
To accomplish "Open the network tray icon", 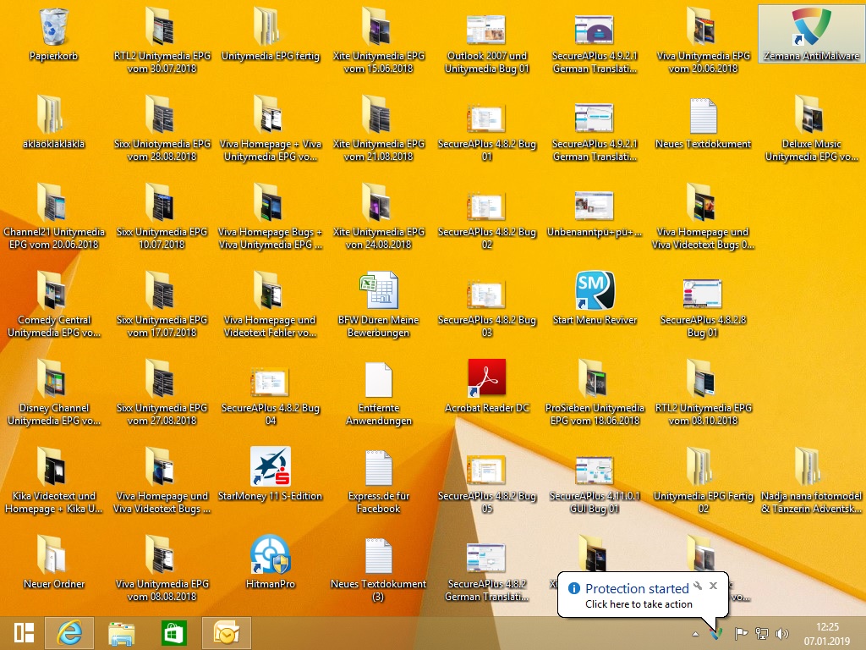I will 762,633.
